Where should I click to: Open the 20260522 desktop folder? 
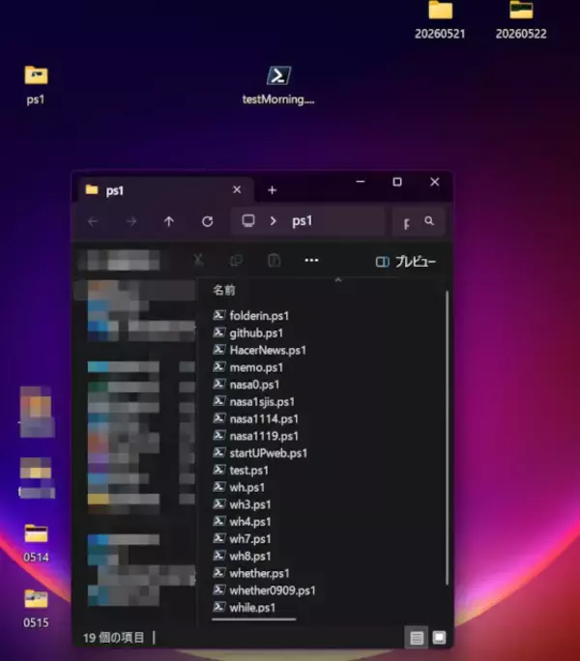click(x=521, y=20)
